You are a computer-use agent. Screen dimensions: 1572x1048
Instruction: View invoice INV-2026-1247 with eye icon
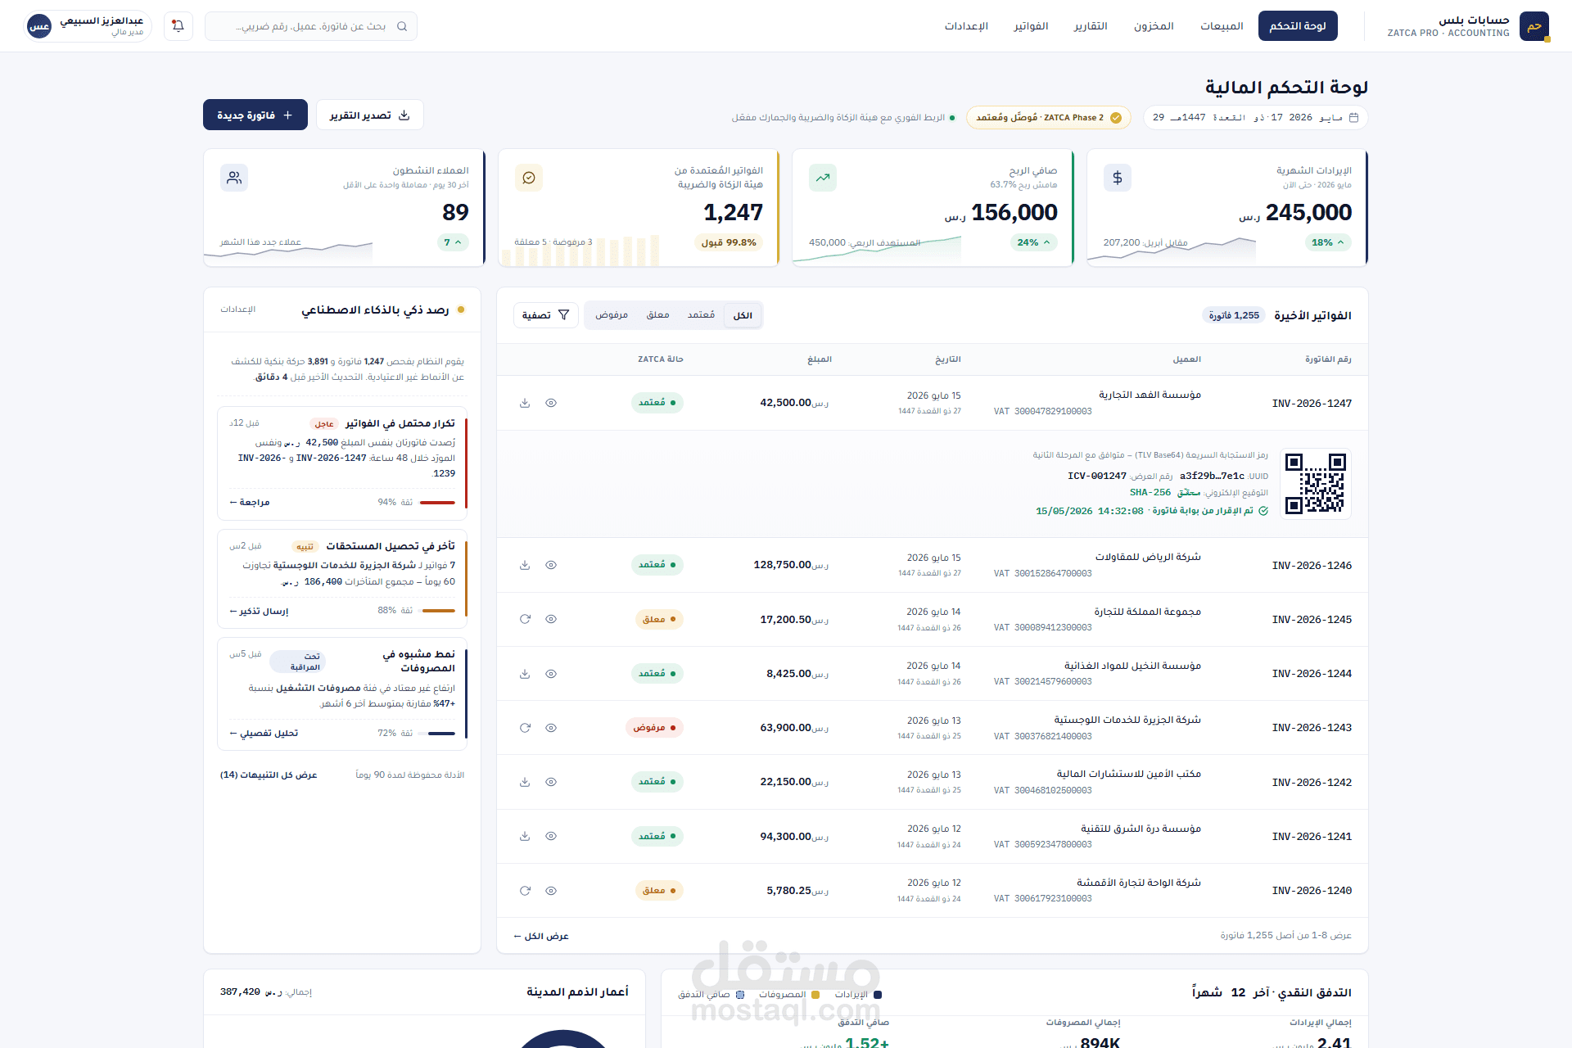point(551,403)
